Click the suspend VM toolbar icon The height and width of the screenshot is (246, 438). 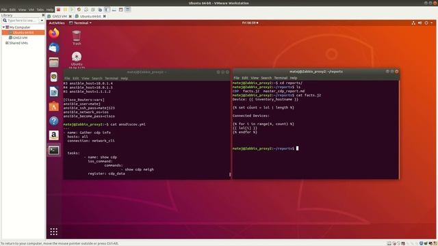(x=65, y=10)
